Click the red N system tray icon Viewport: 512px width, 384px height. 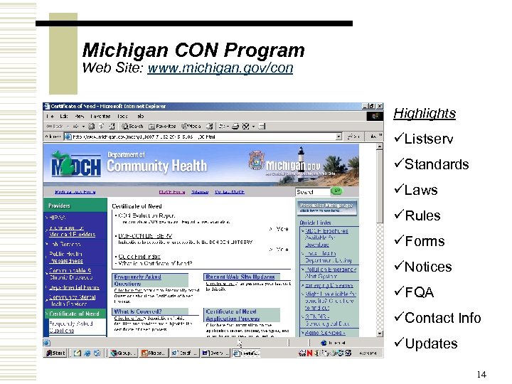tap(309, 353)
